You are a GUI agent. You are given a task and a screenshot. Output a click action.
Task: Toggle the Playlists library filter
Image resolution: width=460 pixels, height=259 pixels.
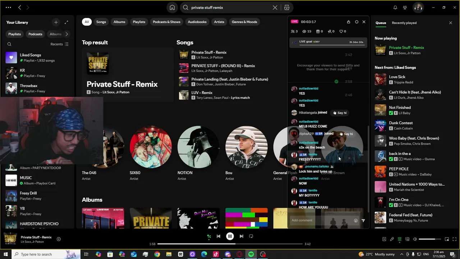(15, 34)
